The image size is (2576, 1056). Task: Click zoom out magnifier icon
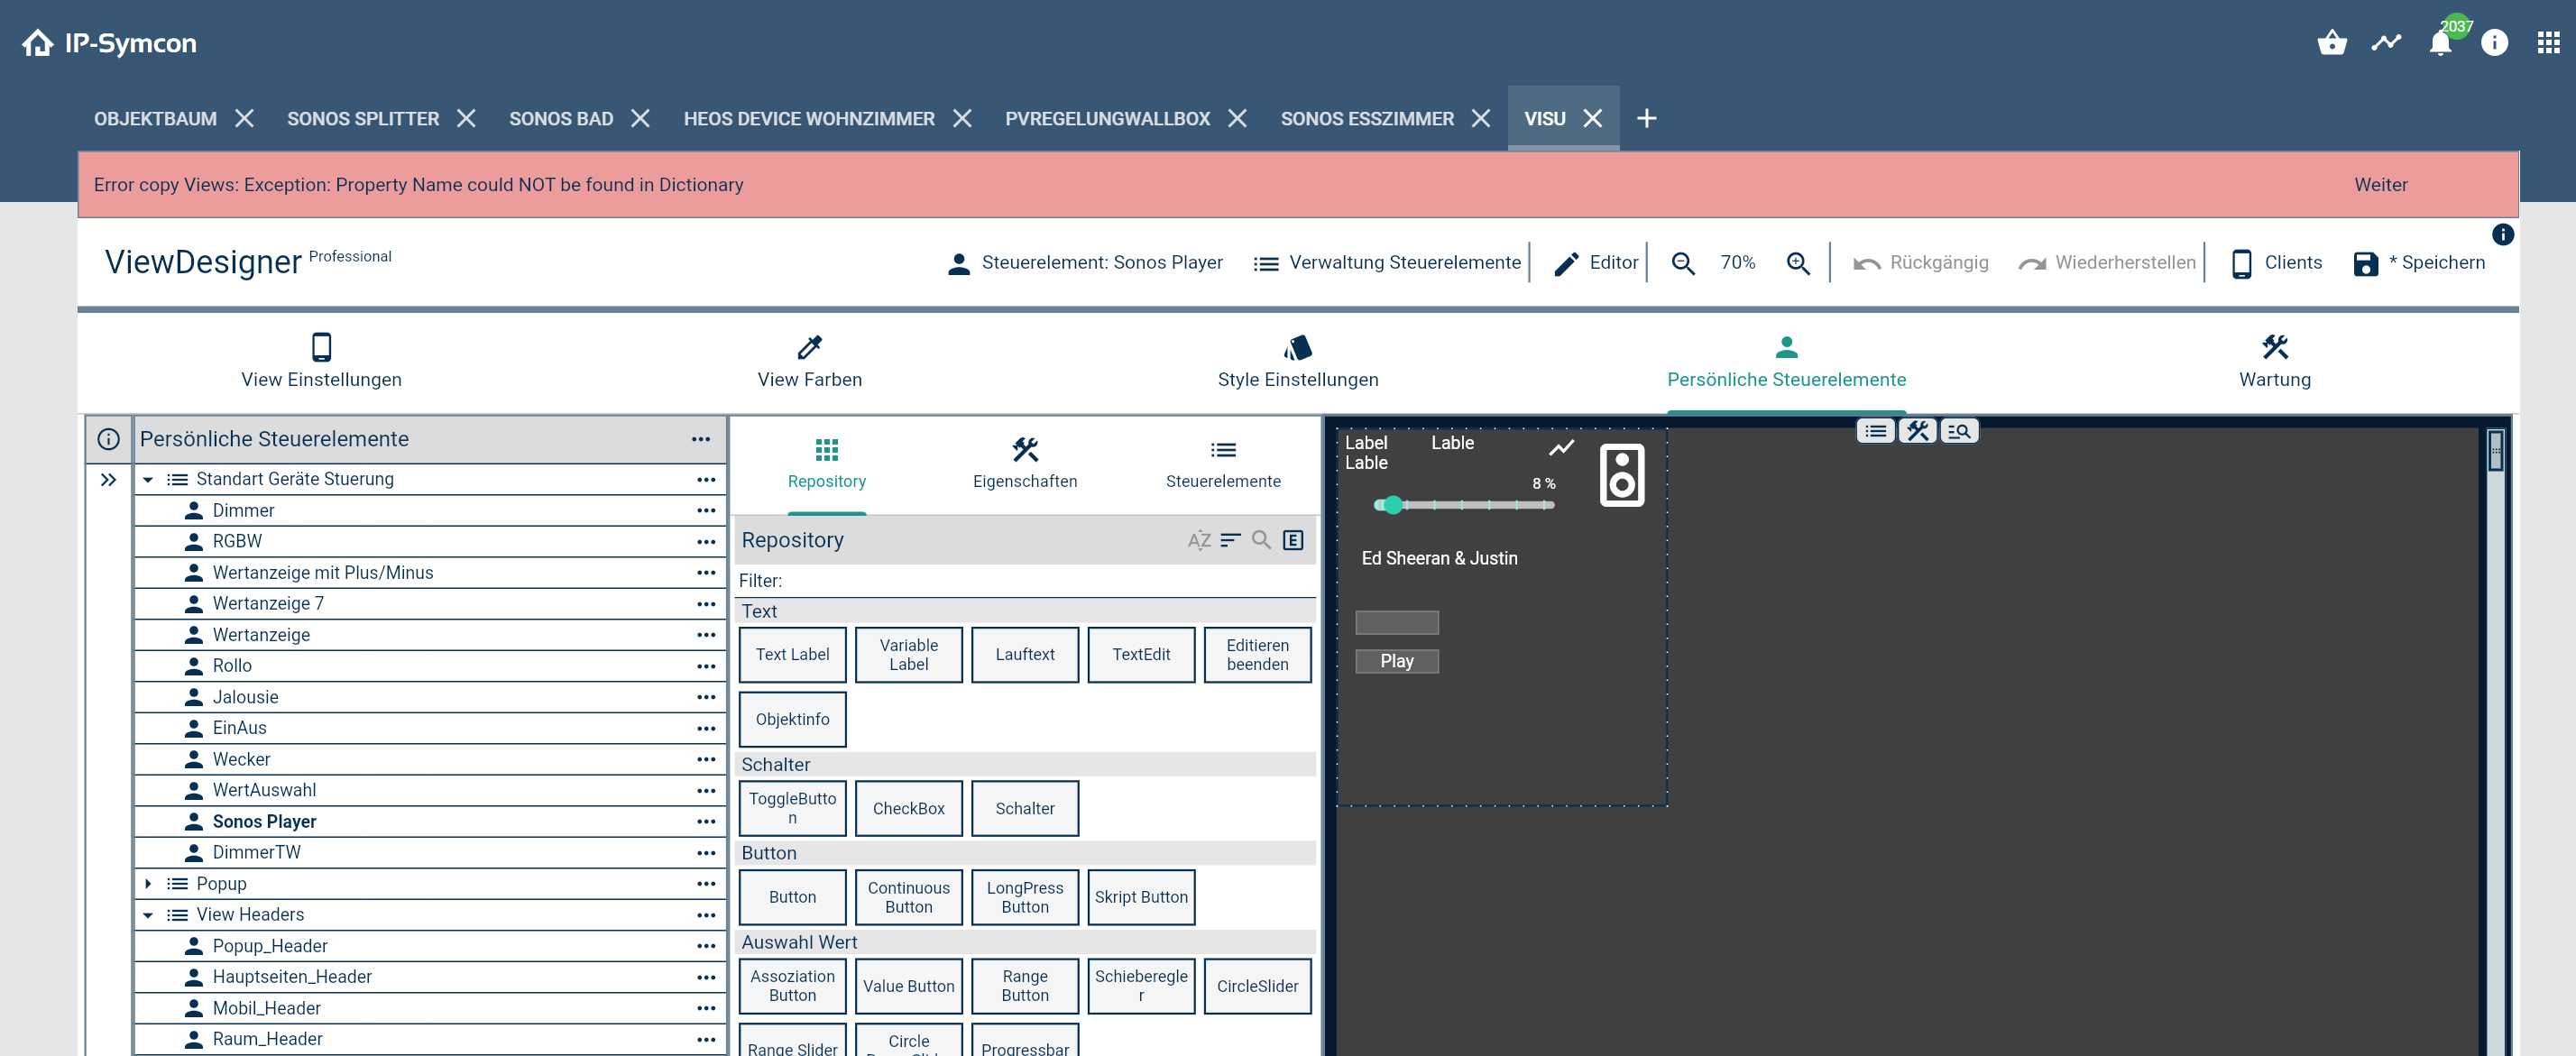point(1683,263)
